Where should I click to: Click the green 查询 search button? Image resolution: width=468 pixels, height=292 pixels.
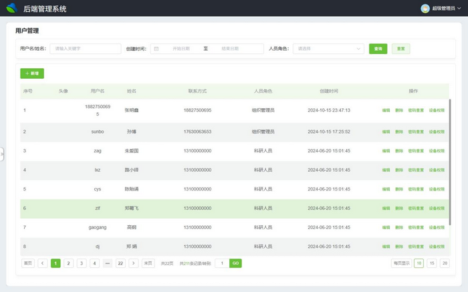[x=378, y=49]
